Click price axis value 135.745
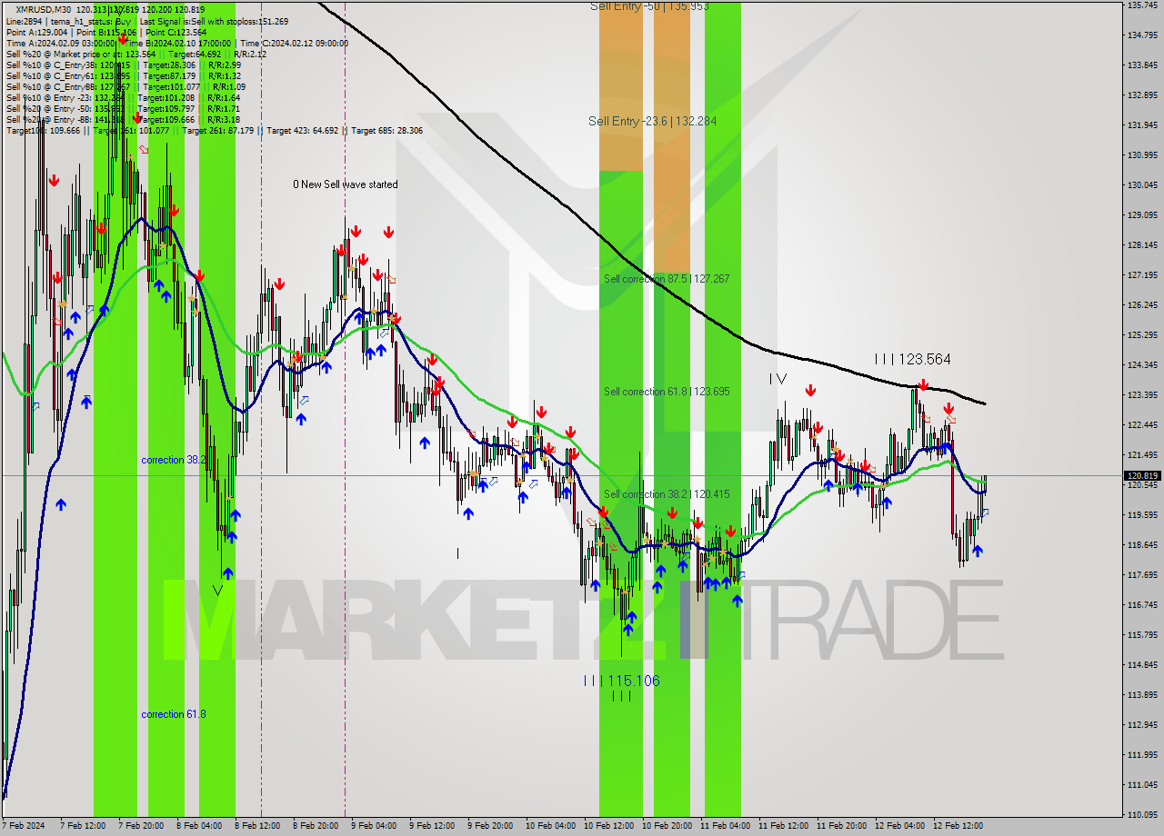This screenshot has height=836, width=1164. (x=1142, y=5)
